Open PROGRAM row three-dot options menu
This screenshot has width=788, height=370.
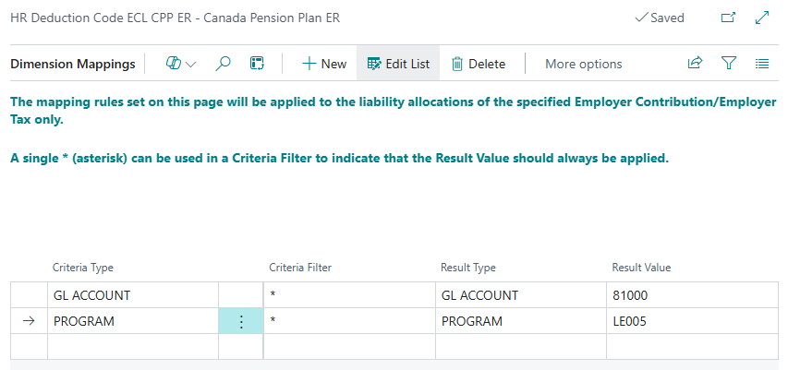240,321
